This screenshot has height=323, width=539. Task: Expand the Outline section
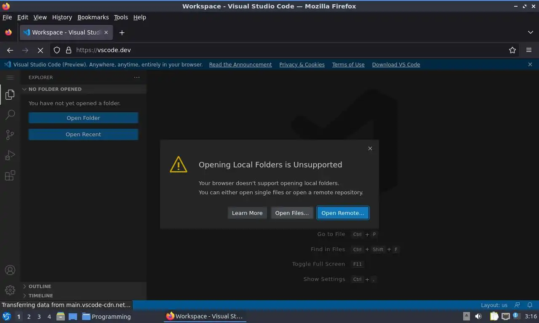click(84, 286)
